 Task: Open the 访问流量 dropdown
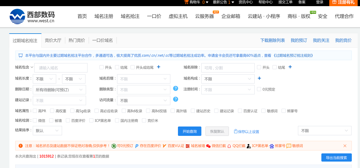click(143, 101)
